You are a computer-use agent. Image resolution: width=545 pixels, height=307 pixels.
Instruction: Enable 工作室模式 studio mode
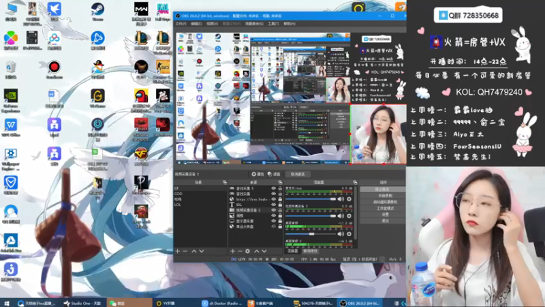[x=383, y=208]
